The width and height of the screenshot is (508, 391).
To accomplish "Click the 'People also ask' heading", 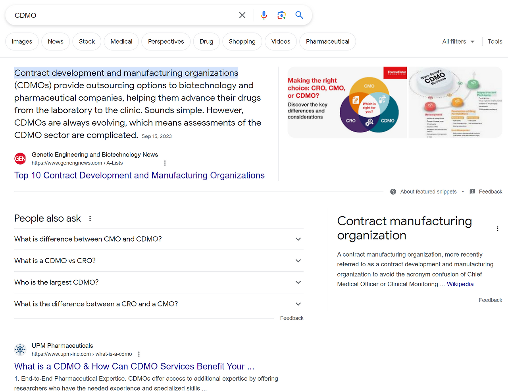I will point(48,218).
